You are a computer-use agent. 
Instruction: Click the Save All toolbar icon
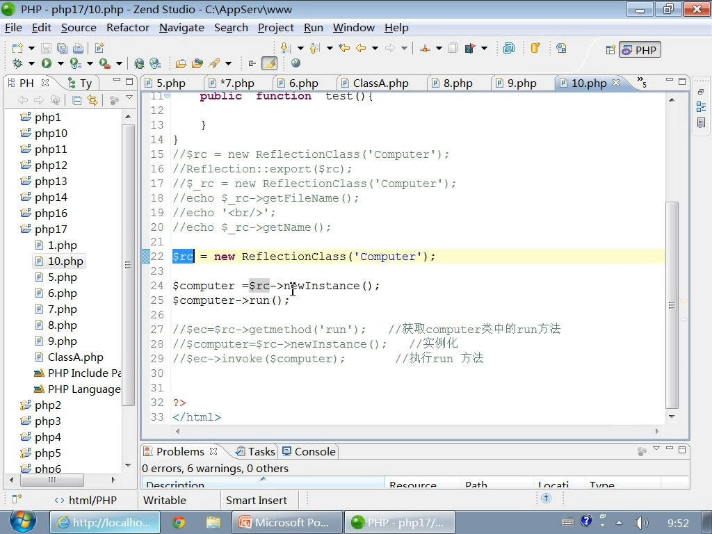62,48
